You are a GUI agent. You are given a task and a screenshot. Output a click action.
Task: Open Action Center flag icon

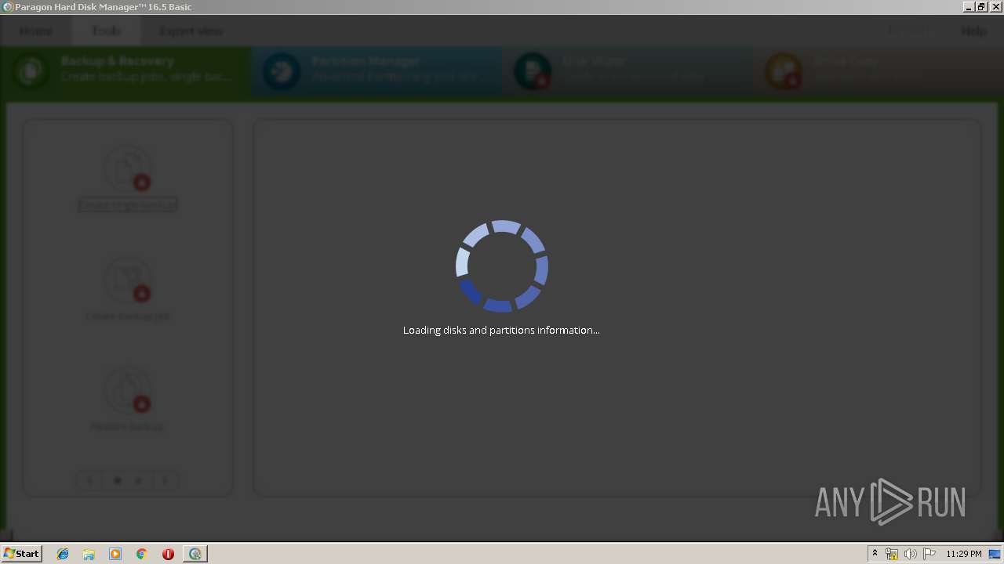929,554
